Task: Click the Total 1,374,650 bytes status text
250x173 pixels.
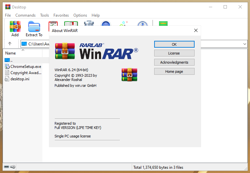Action: point(158,167)
